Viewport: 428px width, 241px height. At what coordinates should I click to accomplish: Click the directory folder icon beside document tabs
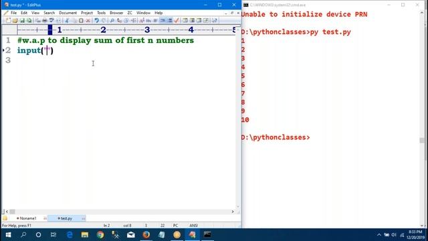(x=5, y=218)
